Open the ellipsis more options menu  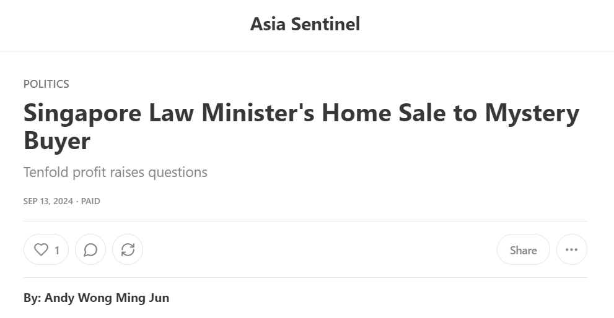[571, 250]
